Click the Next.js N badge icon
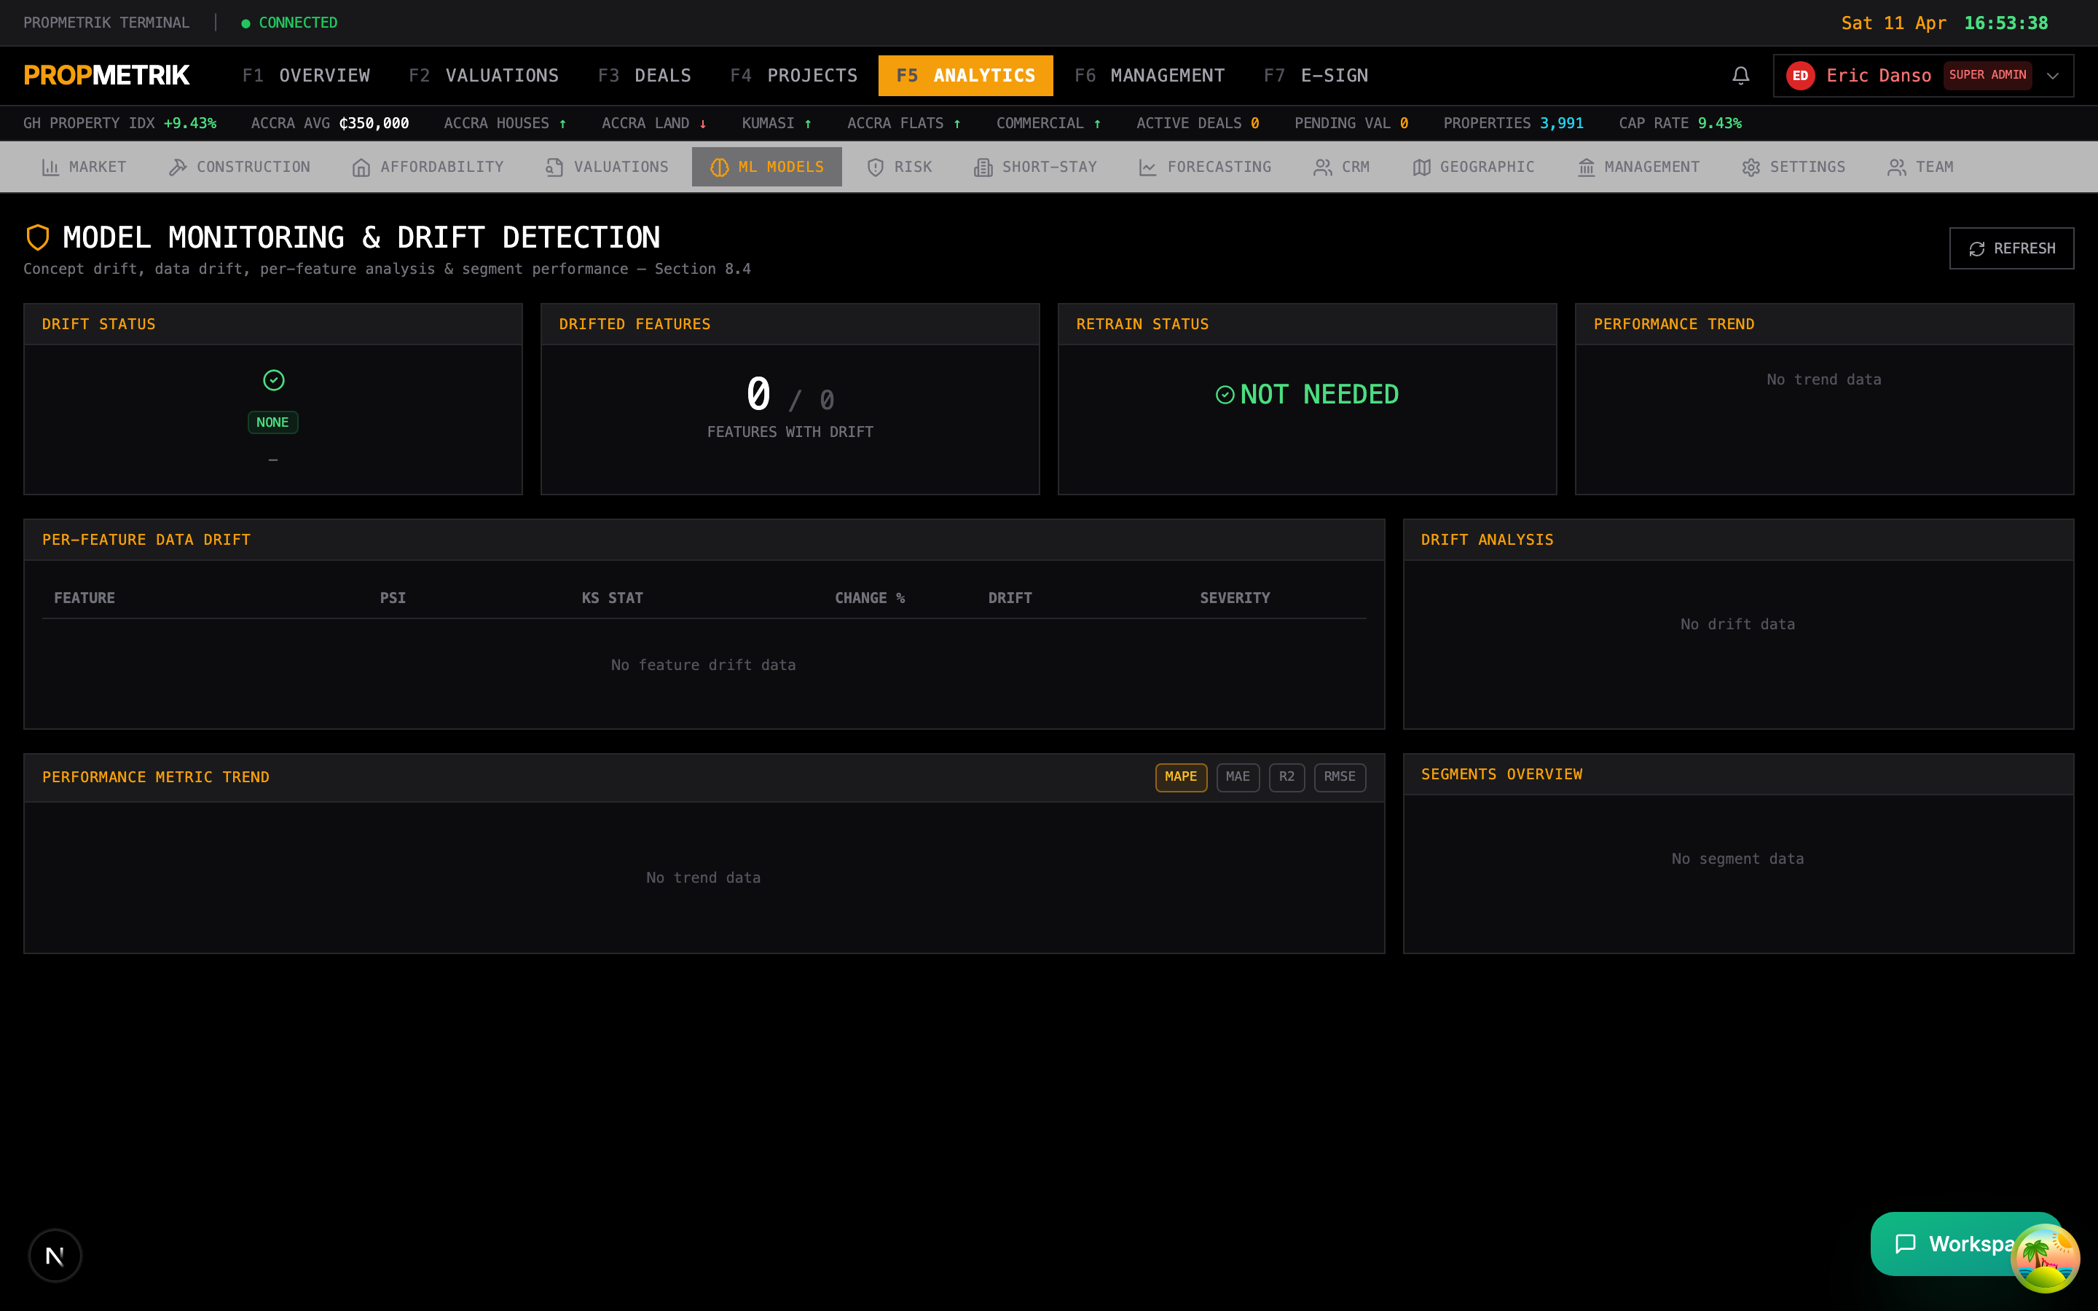The height and width of the screenshot is (1311, 2098). (55, 1255)
